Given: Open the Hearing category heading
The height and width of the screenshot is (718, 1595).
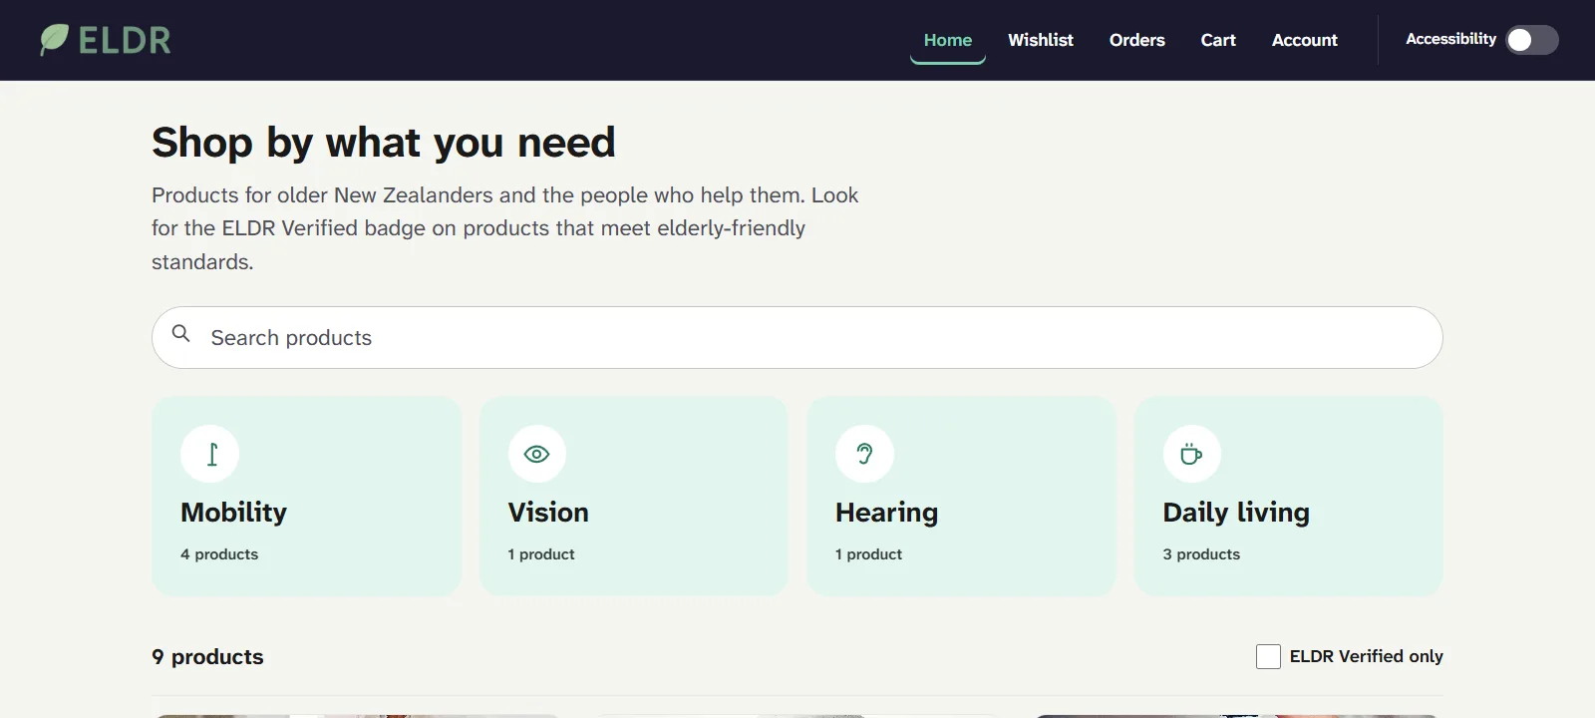Looking at the screenshot, I should coord(887,513).
